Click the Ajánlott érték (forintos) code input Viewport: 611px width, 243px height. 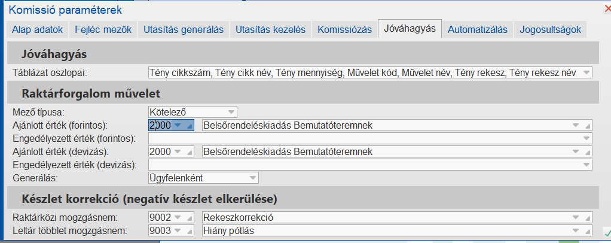pos(160,126)
